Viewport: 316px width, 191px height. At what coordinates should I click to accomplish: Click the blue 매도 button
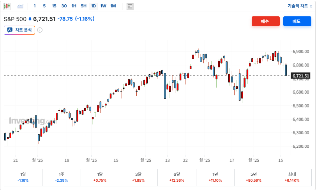297,21
